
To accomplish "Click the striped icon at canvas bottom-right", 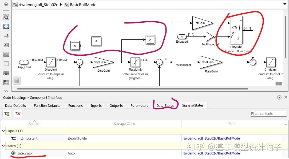I will pyautogui.click(x=279, y=84).
